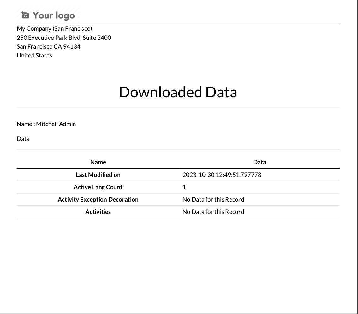Click the "San Francisco CA 94134" line
This screenshot has width=358, height=314.
tap(49, 46)
